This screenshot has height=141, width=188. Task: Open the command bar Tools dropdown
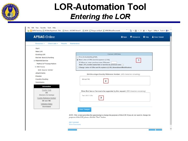(162, 31)
